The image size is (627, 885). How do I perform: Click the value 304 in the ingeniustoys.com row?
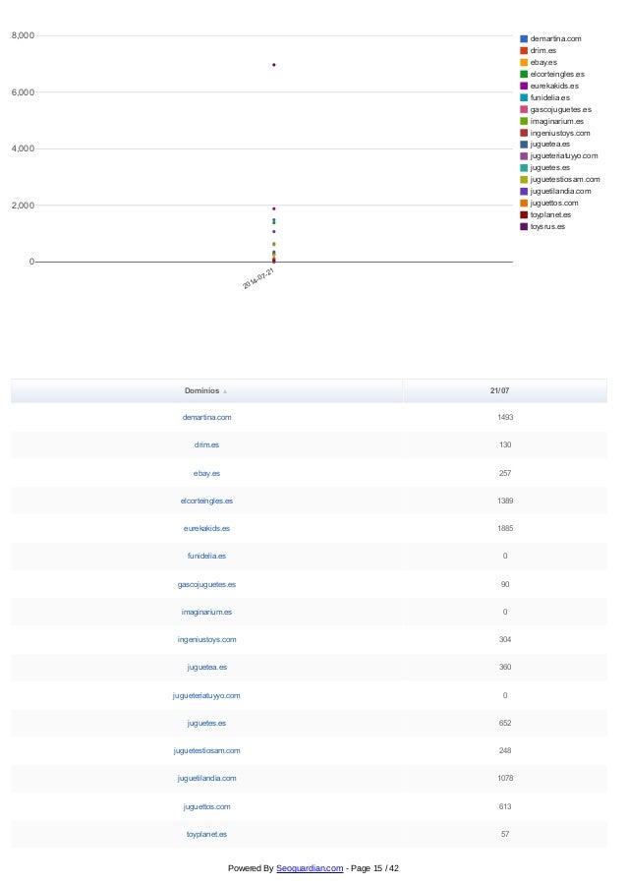tap(505, 640)
